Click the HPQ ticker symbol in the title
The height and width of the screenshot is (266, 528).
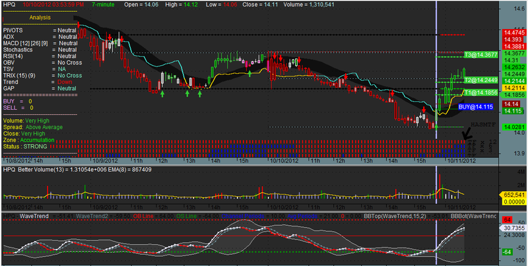[x=9, y=5]
